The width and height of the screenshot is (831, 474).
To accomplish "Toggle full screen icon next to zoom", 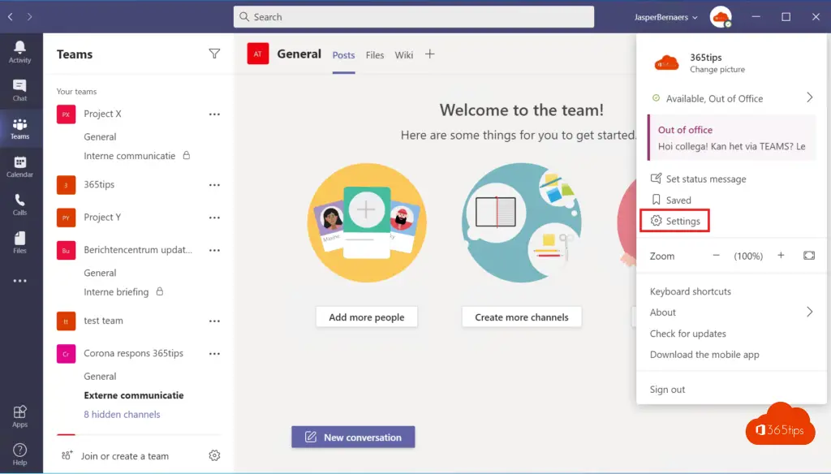I will 809,256.
